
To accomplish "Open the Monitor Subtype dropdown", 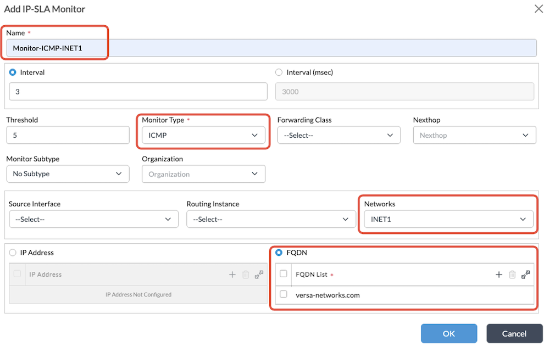I will tap(68, 174).
